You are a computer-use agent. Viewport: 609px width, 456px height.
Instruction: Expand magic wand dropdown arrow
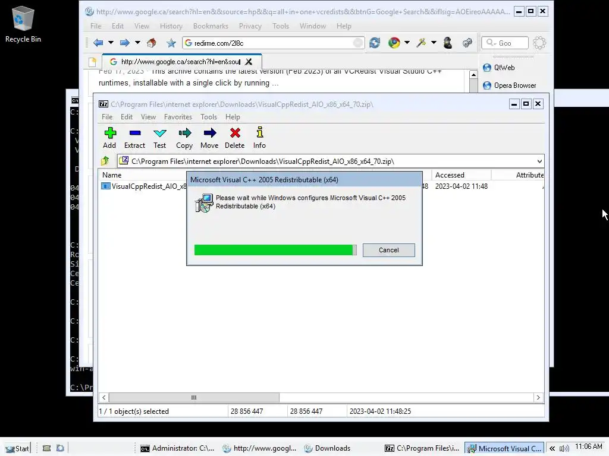[434, 43]
